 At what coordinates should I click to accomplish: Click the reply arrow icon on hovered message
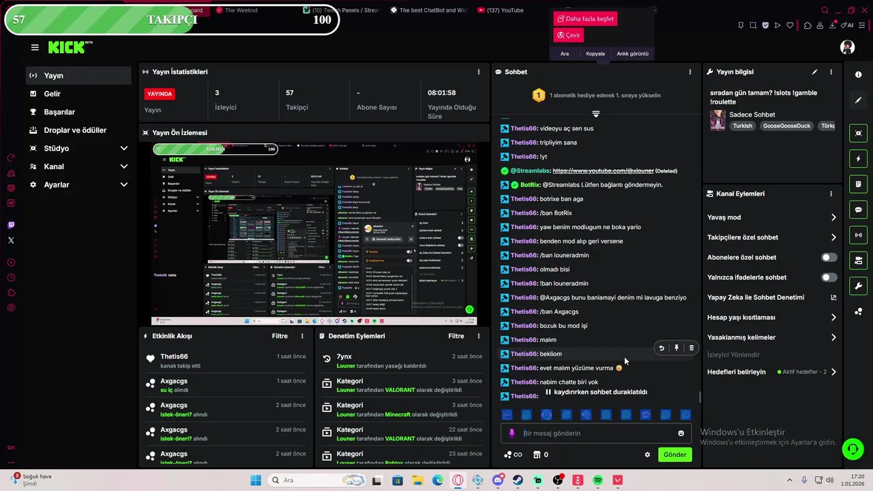[662, 348]
